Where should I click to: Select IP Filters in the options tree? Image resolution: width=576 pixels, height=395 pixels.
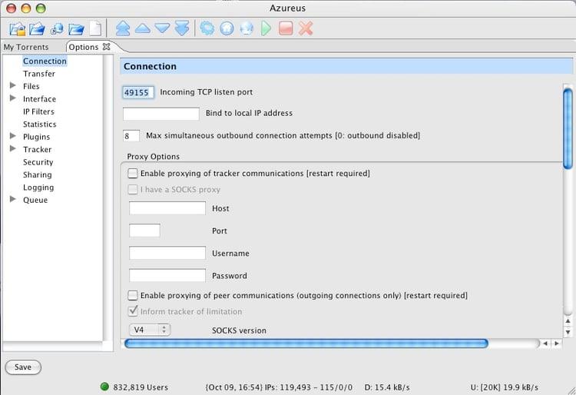tap(38, 111)
